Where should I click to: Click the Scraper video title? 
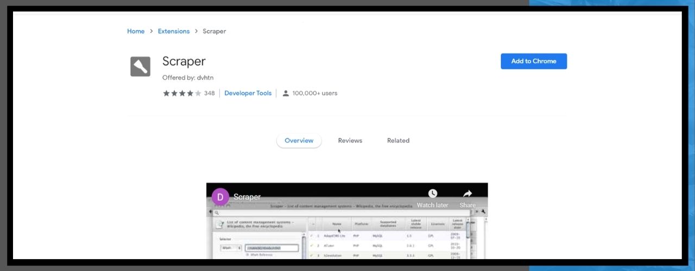(247, 197)
